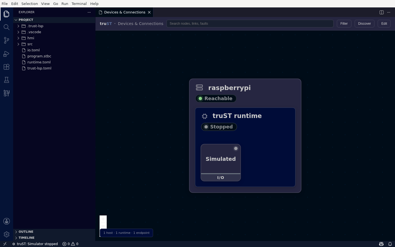Click the Filter button
Image resolution: width=395 pixels, height=247 pixels.
click(344, 24)
